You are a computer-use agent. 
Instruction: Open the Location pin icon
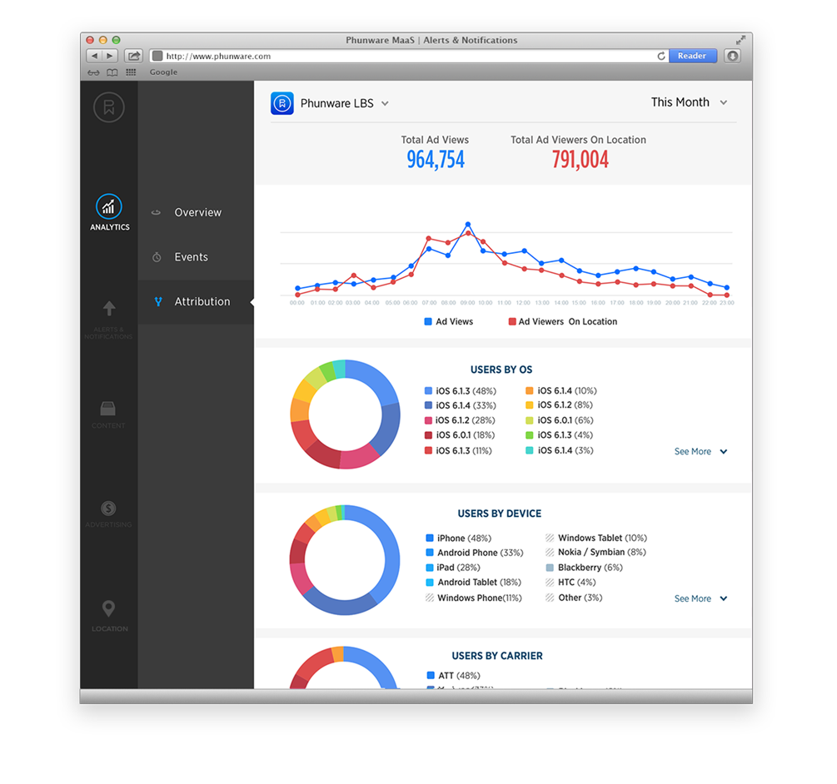tap(108, 608)
